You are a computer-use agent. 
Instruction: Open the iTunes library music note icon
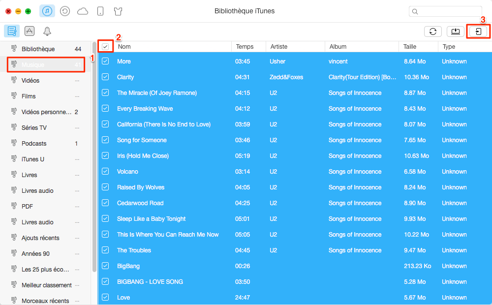click(47, 11)
